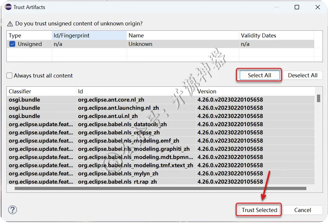Click the Validity Dates column header
Viewport: 328px width, 223px height.
click(276, 35)
